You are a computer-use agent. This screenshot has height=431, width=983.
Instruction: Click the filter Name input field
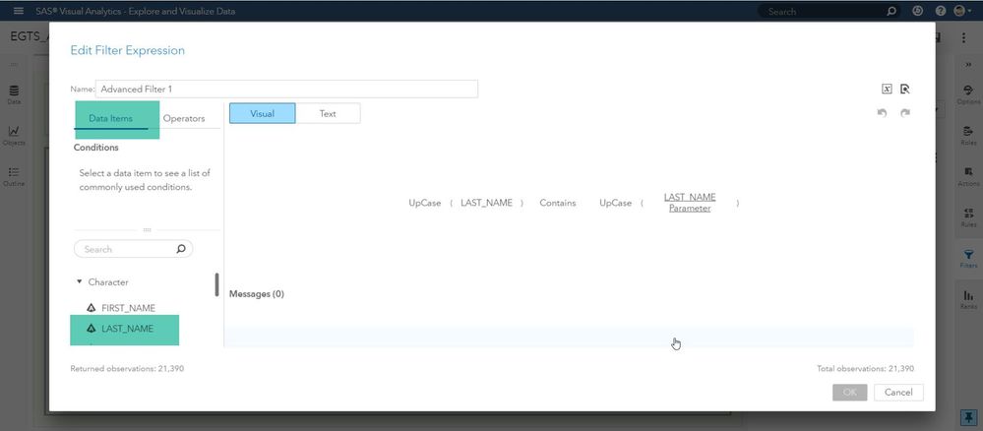pyautogui.click(x=286, y=90)
